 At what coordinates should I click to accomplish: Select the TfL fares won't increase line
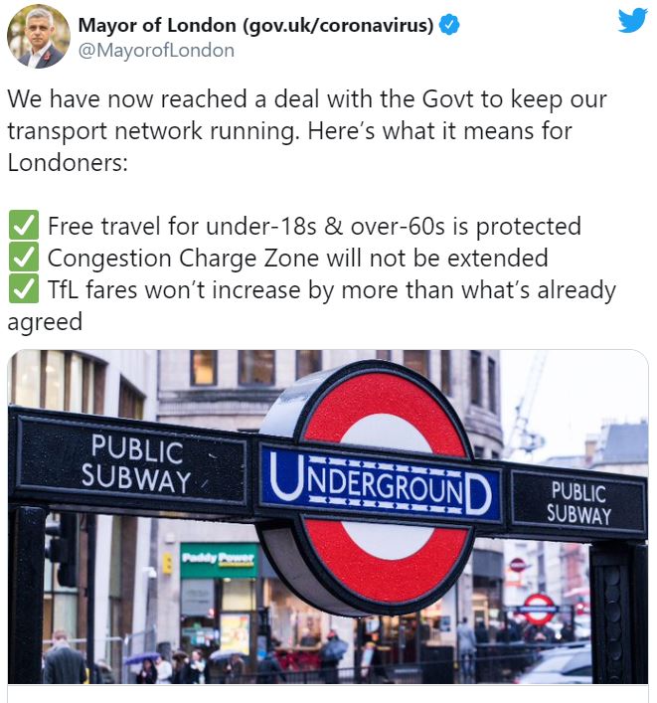tap(311, 306)
